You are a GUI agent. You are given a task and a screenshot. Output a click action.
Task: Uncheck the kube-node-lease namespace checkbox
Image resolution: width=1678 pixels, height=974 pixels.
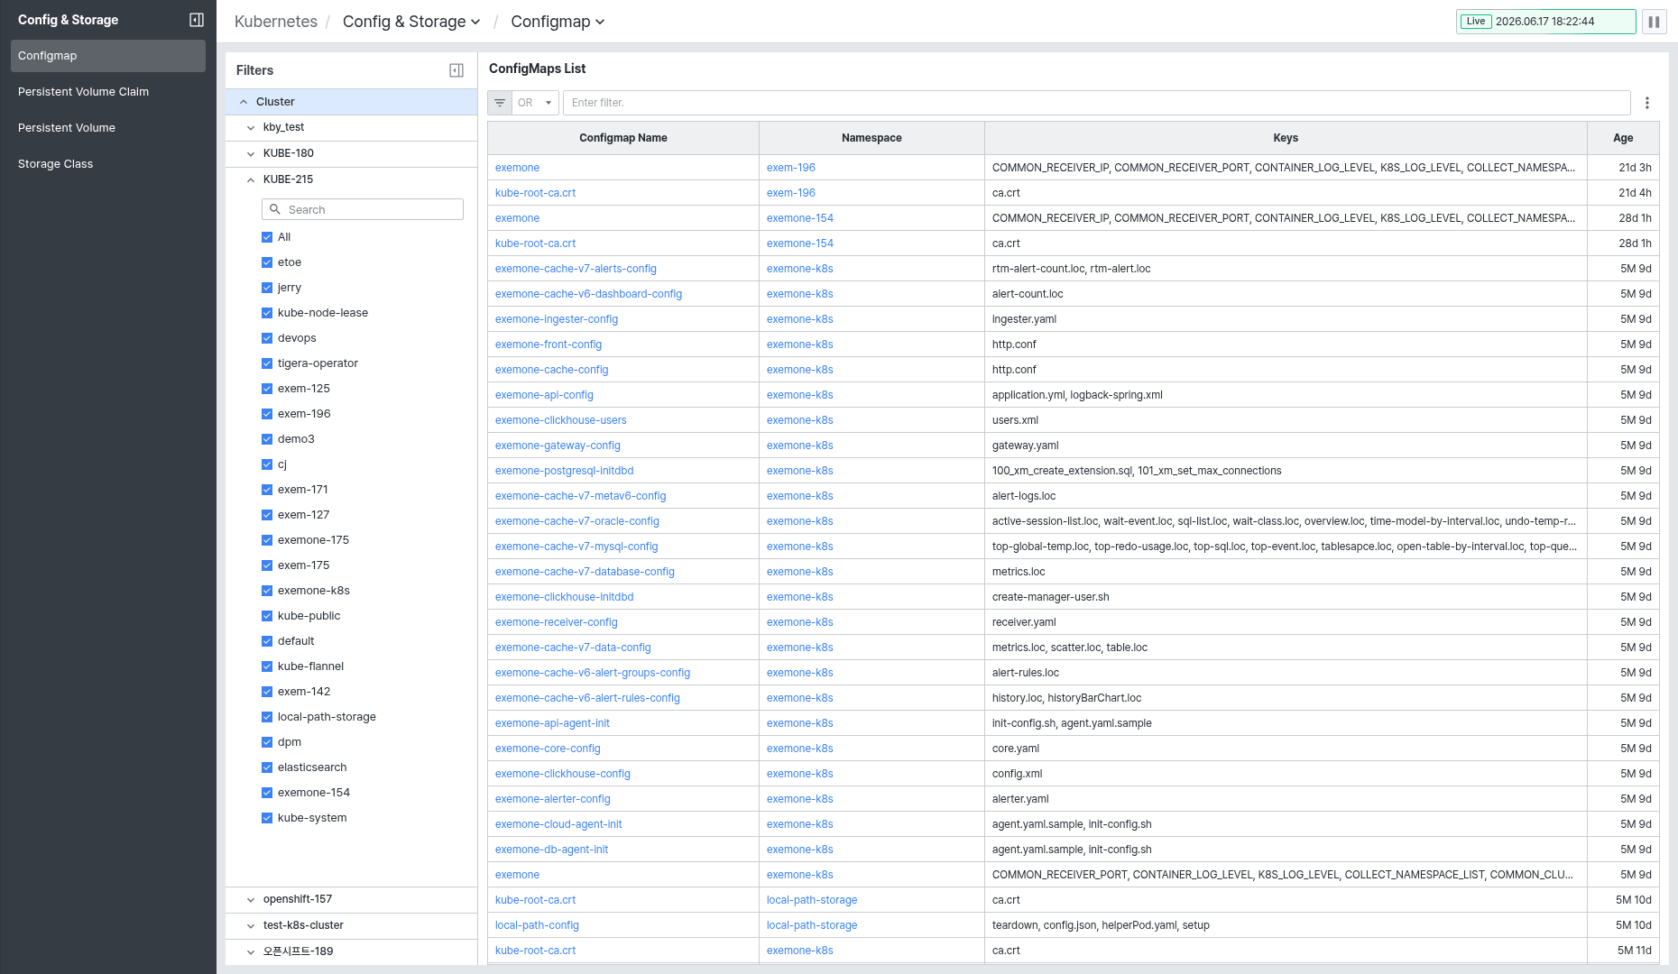267,313
